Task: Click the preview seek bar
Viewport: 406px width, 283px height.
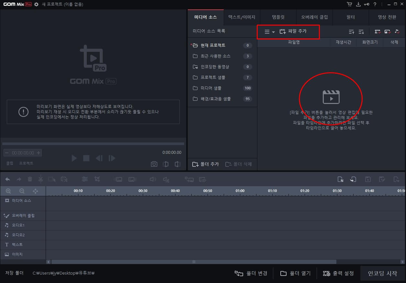Action: click(93, 143)
